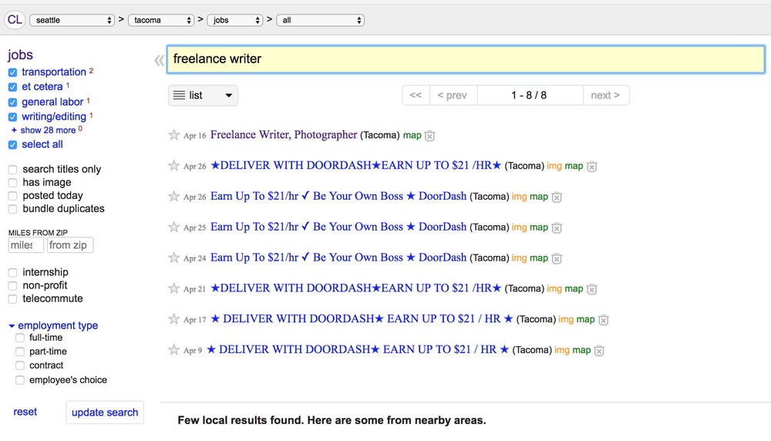Uncheck the general labor category
Viewport: 771px width, 441px height.
click(x=13, y=103)
